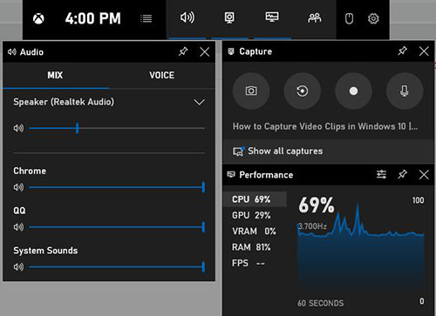
Task: Select the VRAM 0% metric
Action: (255, 232)
